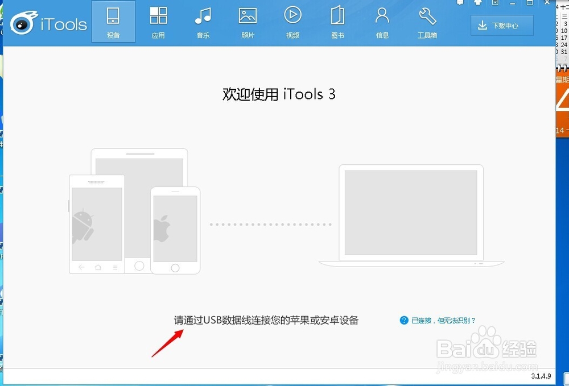Open the 设备 (Device) tab
Image resolution: width=569 pixels, height=386 pixels.
pyautogui.click(x=113, y=22)
